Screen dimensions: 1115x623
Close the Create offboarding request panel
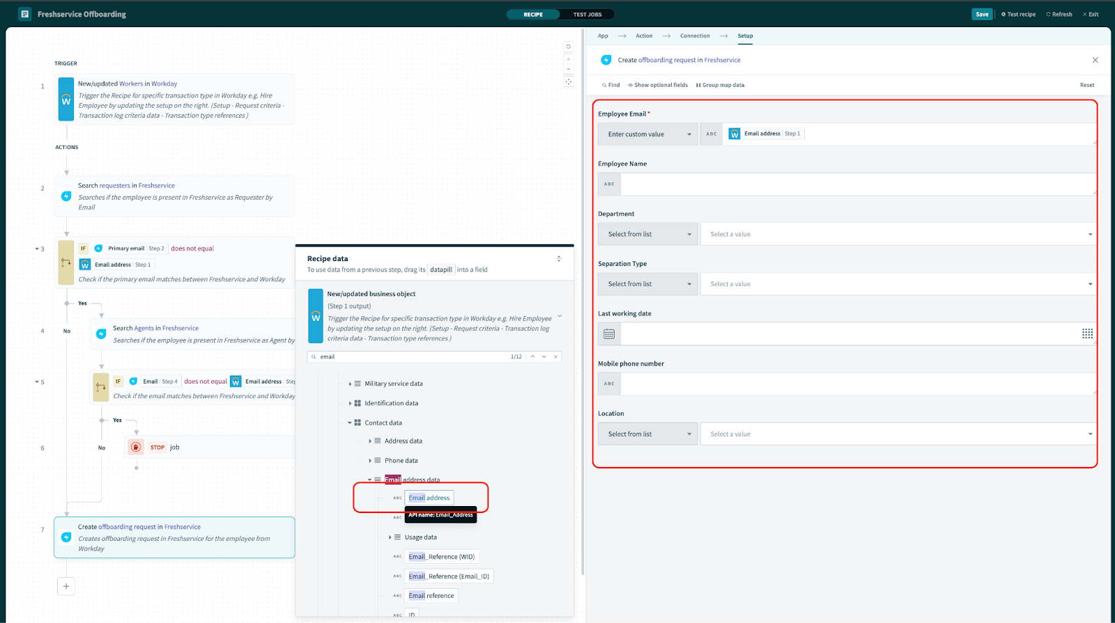click(x=1095, y=60)
